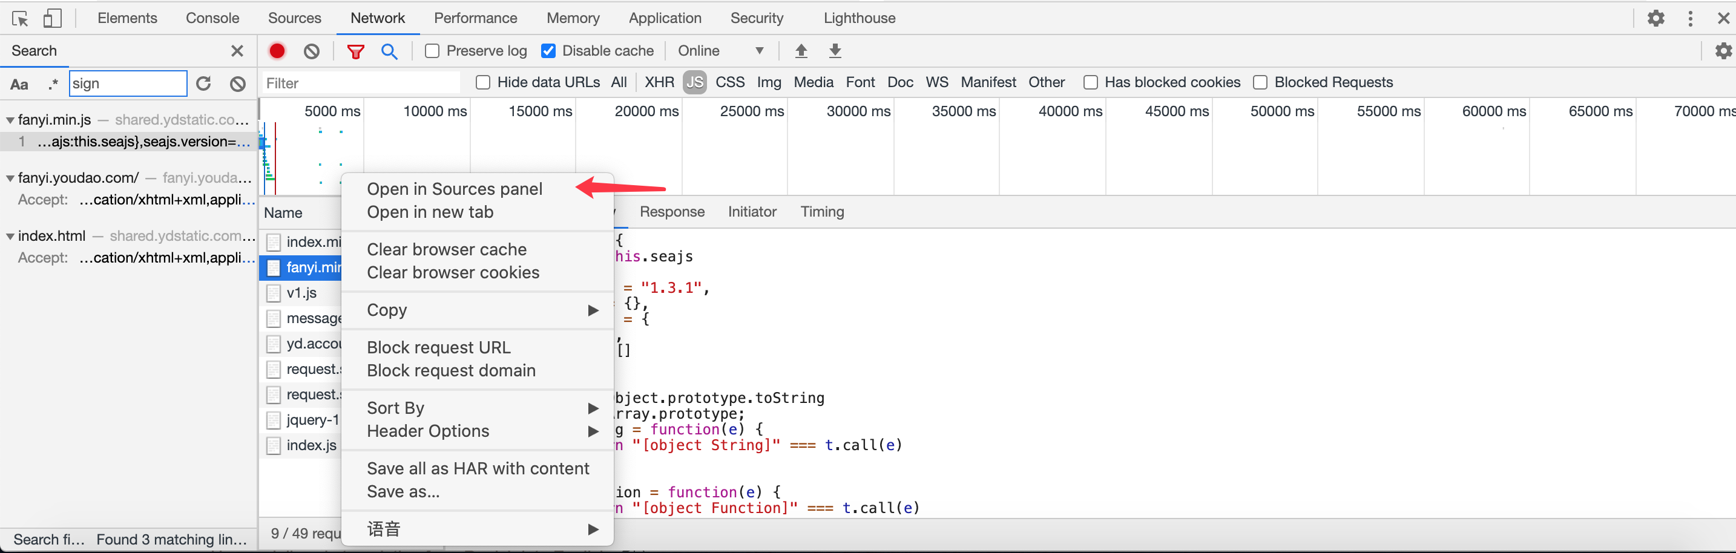
Task: Expand the 语音 submenu
Action: click(x=477, y=529)
